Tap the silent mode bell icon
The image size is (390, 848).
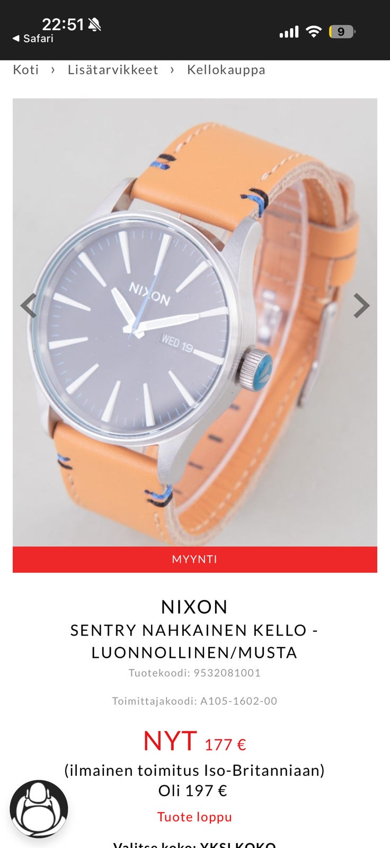pyautogui.click(x=94, y=24)
